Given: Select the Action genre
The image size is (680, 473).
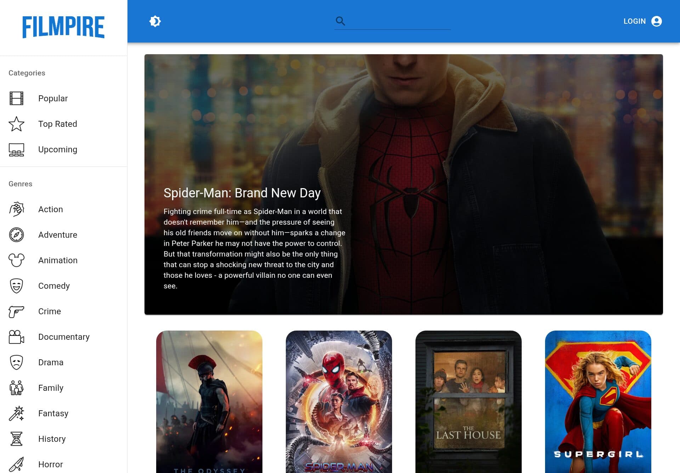Looking at the screenshot, I should pos(64,209).
